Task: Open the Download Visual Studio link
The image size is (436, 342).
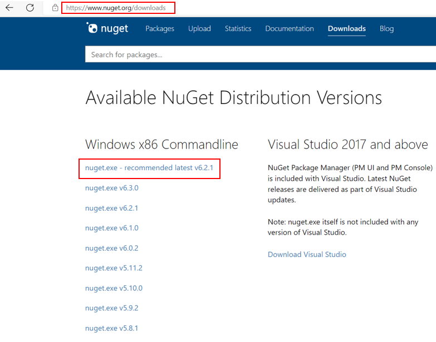Action: coord(307,254)
